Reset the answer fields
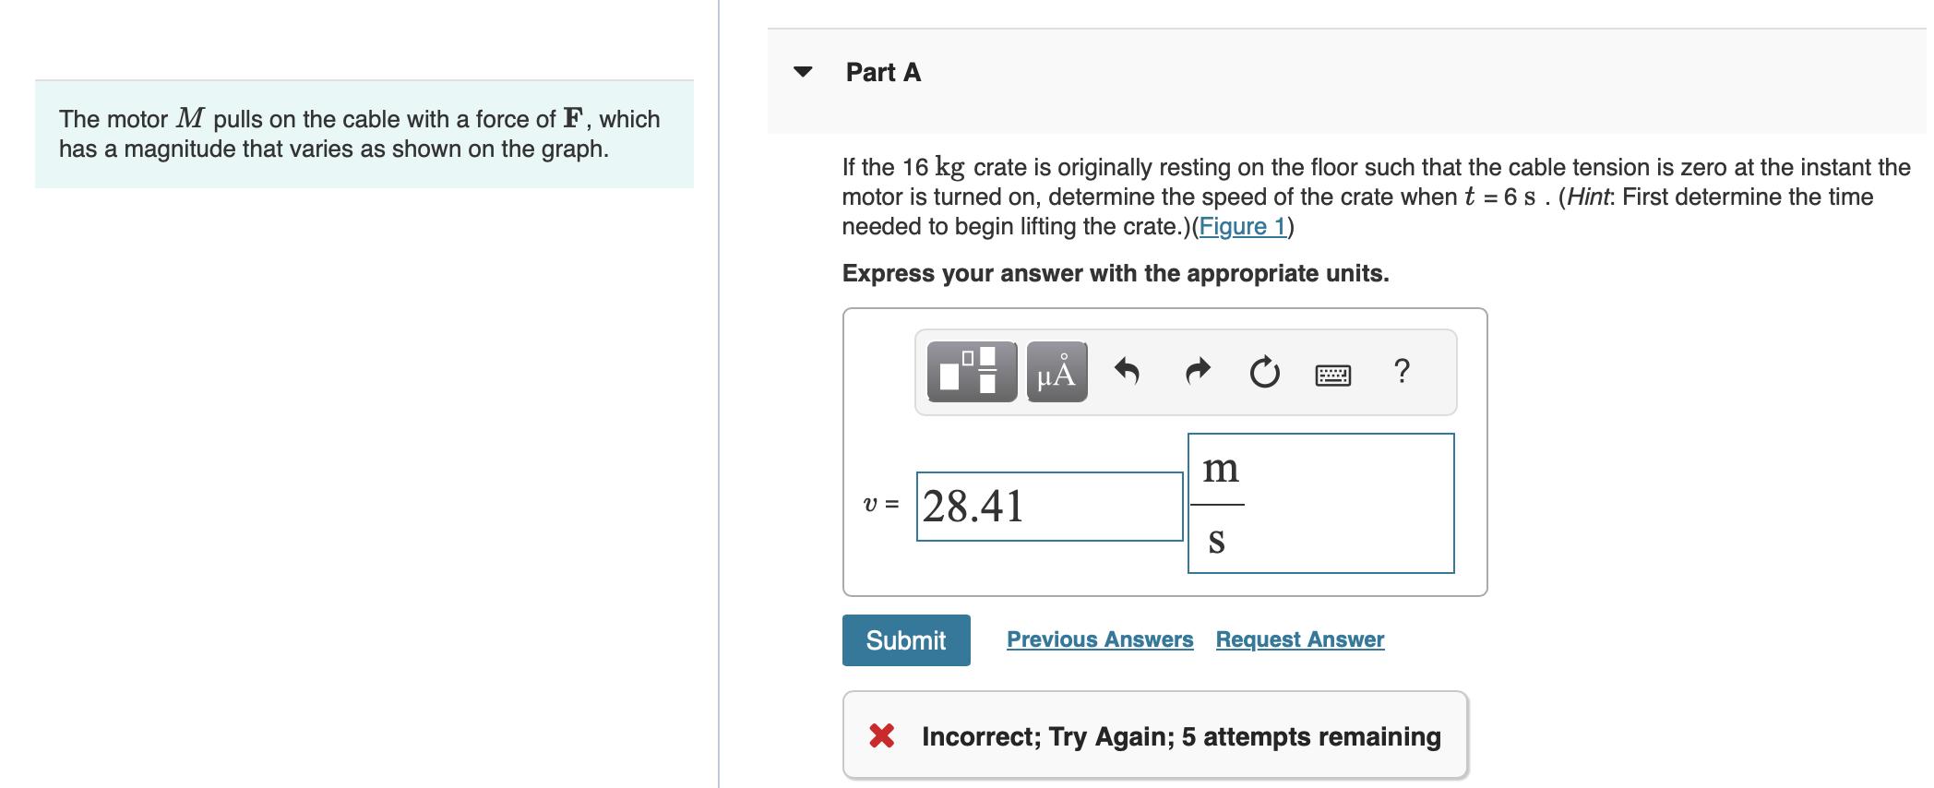1934x788 pixels. [1264, 372]
